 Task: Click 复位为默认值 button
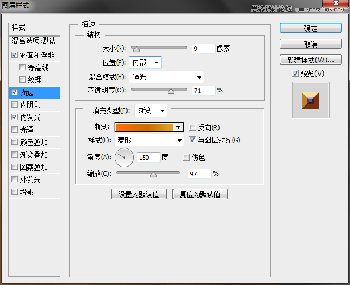(200, 194)
